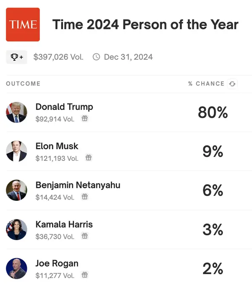
Task: Click the refresh icon beside % Chance
Action: (x=232, y=84)
